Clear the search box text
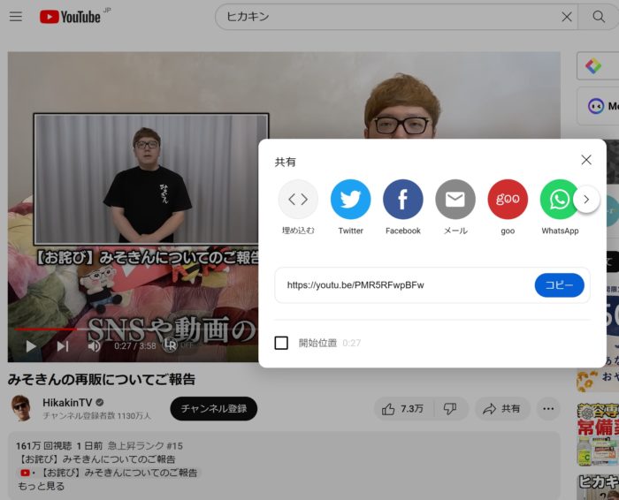Screen dimensions: 619x500 (567, 17)
